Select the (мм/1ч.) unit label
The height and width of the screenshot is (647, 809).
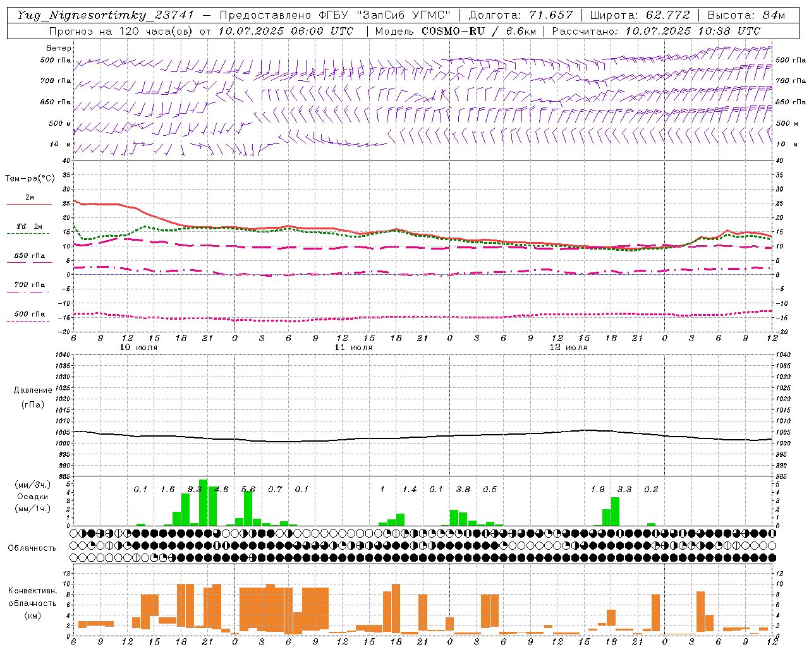click(x=32, y=509)
